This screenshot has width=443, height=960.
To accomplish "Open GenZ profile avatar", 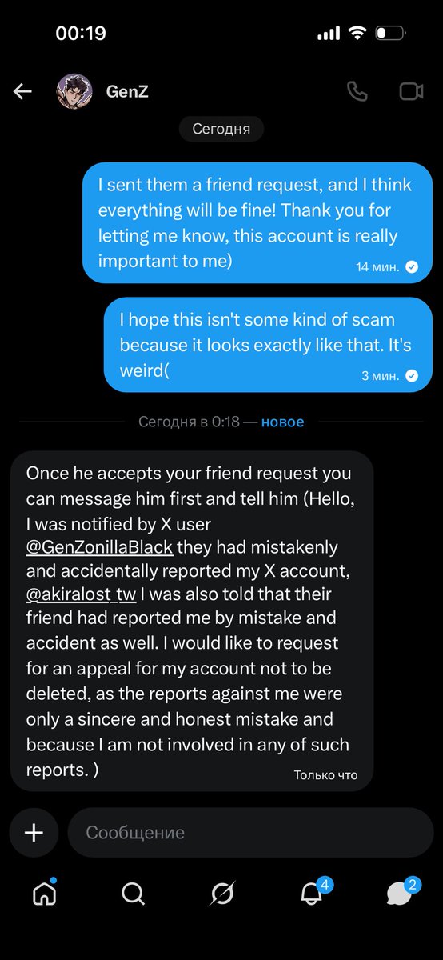I will pos(74,91).
